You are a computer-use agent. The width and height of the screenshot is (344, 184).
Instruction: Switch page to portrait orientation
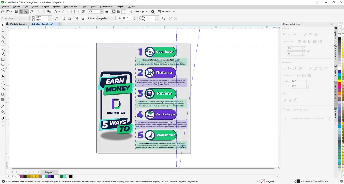point(64,18)
